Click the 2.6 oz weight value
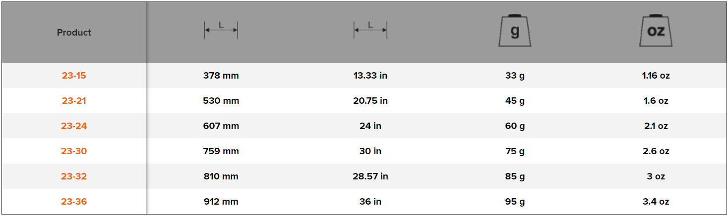This screenshot has height=216, width=728. tap(656, 151)
